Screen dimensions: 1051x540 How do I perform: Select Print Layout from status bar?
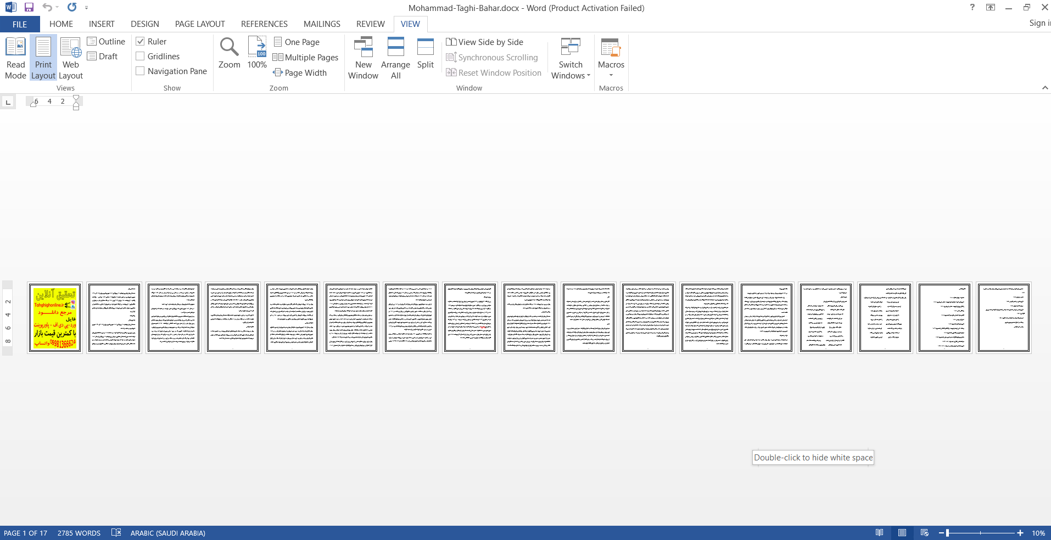902,533
